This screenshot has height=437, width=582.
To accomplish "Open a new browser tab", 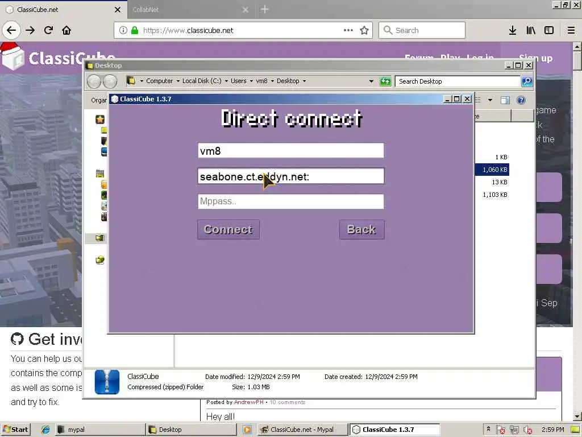I will click(x=265, y=9).
